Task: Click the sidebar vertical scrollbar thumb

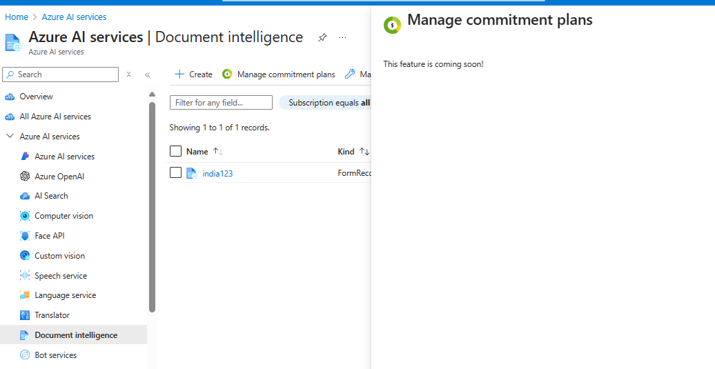Action: (153, 208)
